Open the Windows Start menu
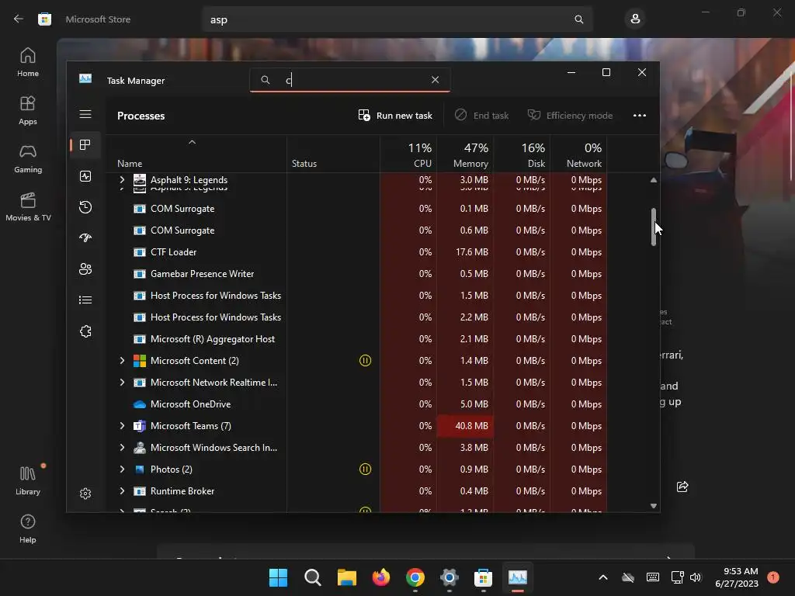 278,577
